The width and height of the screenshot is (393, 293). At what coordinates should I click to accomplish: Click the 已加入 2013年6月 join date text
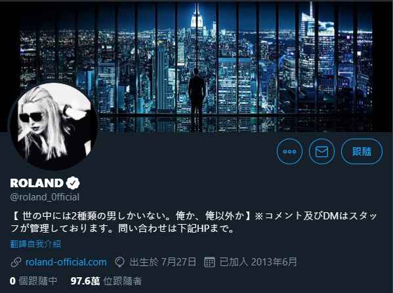pyautogui.click(x=258, y=262)
